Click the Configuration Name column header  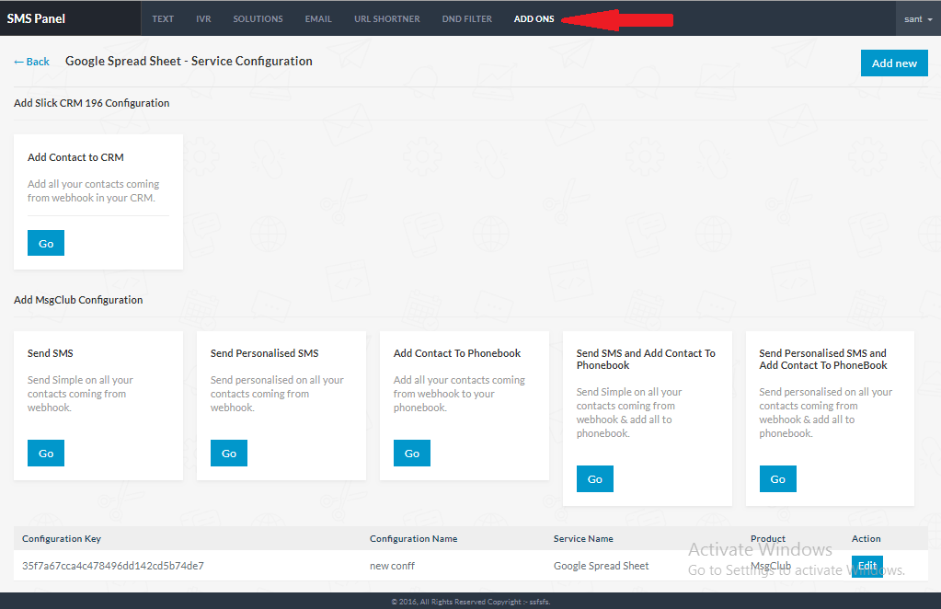click(414, 539)
